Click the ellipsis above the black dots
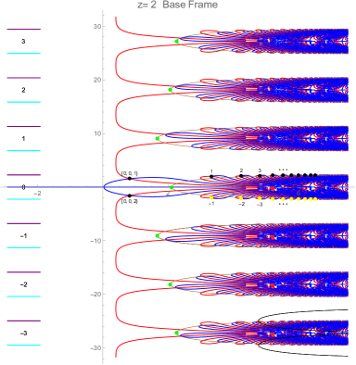The height and width of the screenshot is (365, 356). [x=283, y=170]
